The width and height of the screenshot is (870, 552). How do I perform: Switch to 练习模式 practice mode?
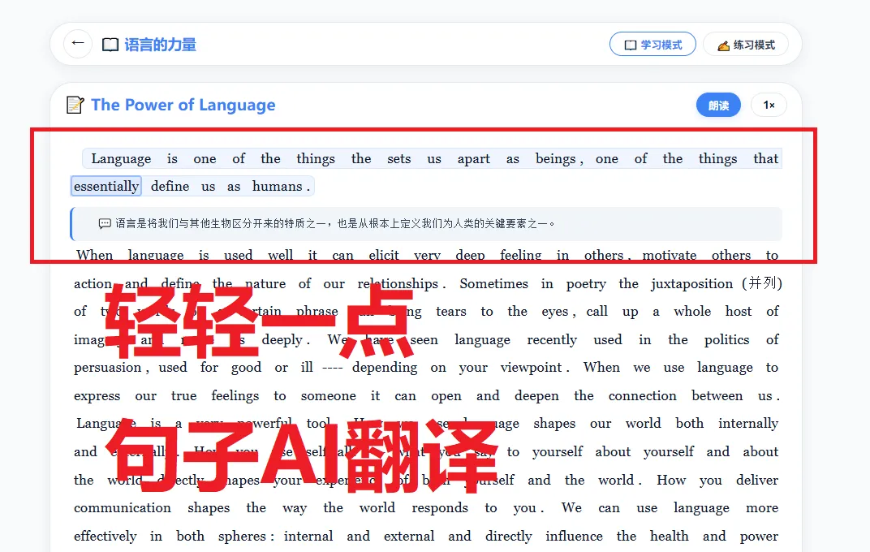click(x=746, y=45)
